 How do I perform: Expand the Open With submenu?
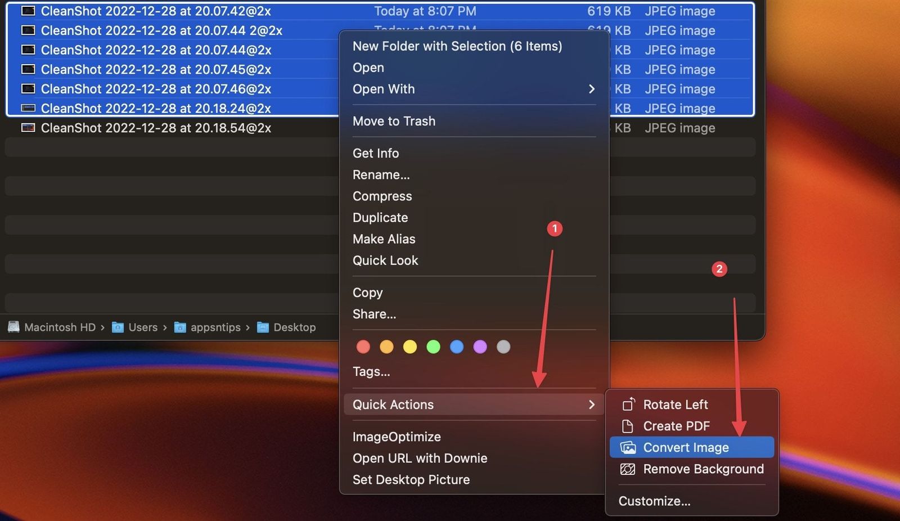384,89
